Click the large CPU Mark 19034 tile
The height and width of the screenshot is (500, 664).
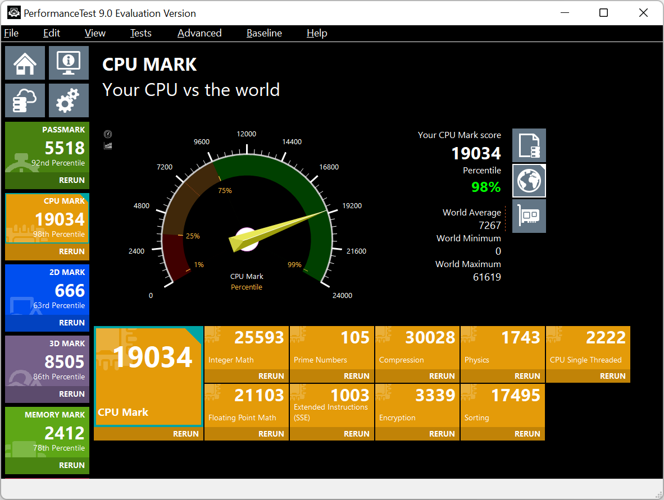tap(148, 375)
